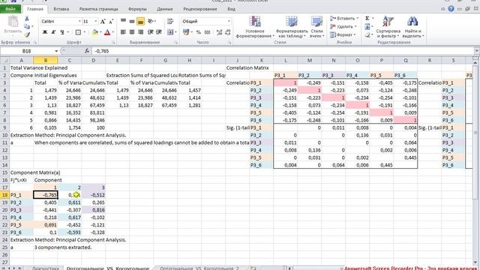480x270 pixels.
Task: Expand the fill color dropdown arrow
Action: pyautogui.click(x=100, y=32)
